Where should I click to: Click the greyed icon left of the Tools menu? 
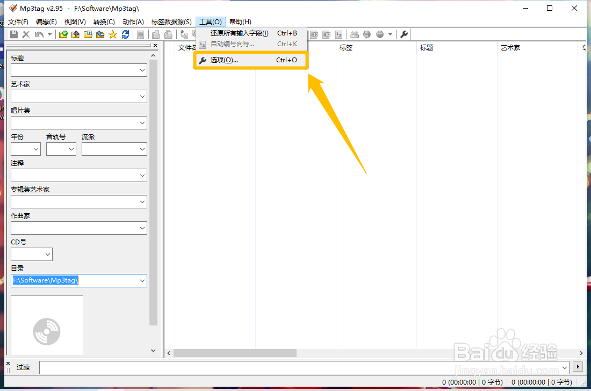pyautogui.click(x=184, y=34)
